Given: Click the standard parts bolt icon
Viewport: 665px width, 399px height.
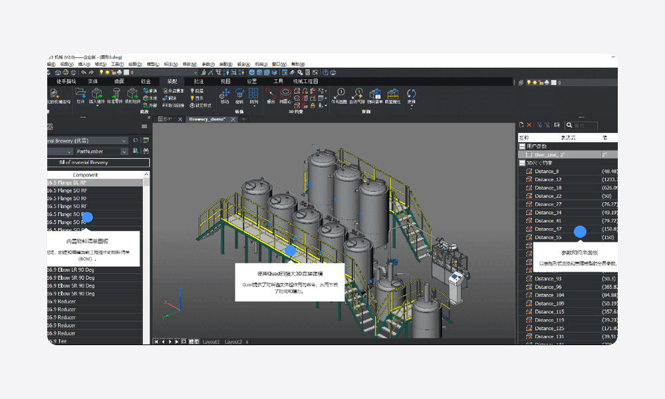Looking at the screenshot, I should (115, 93).
